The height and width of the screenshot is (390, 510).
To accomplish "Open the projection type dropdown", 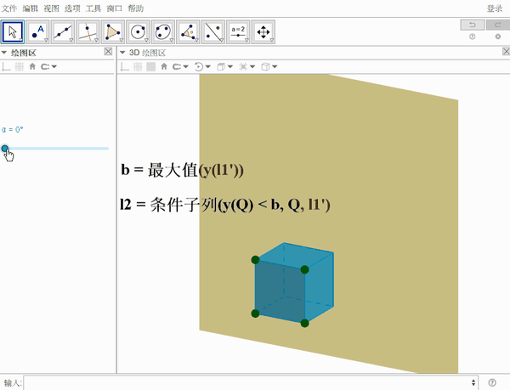I will point(269,66).
